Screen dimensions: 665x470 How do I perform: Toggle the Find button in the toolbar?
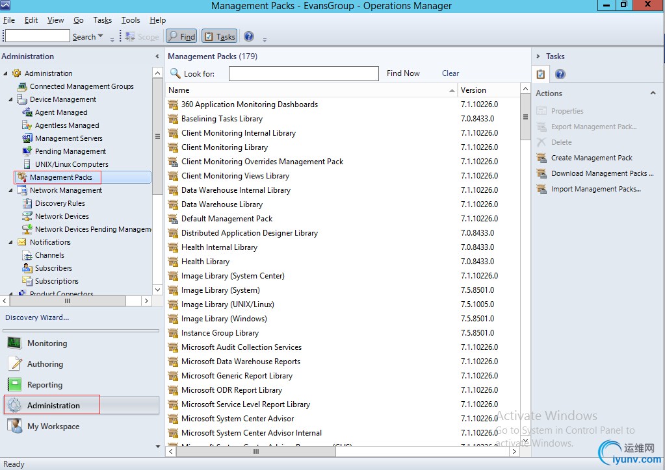click(x=181, y=37)
